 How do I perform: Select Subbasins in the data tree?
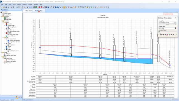(8, 18)
